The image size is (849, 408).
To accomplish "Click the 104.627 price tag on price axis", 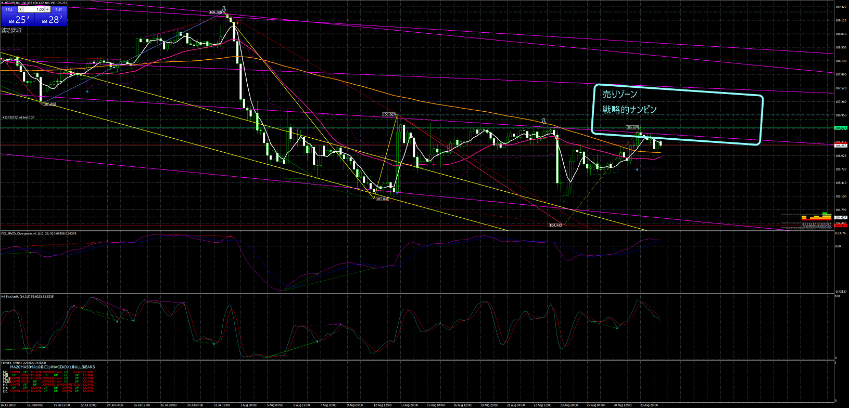I will pos(841,217).
